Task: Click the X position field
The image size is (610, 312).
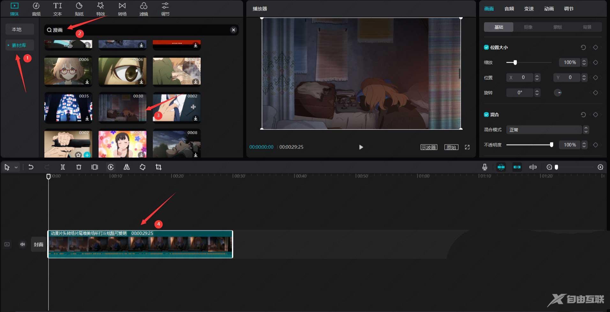Action: coord(520,77)
